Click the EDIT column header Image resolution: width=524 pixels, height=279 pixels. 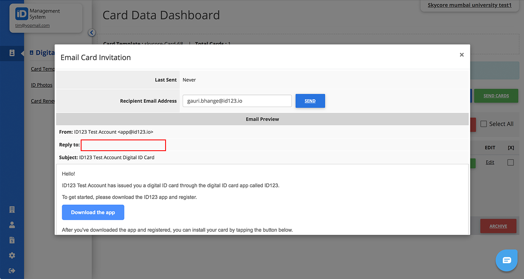(490, 147)
